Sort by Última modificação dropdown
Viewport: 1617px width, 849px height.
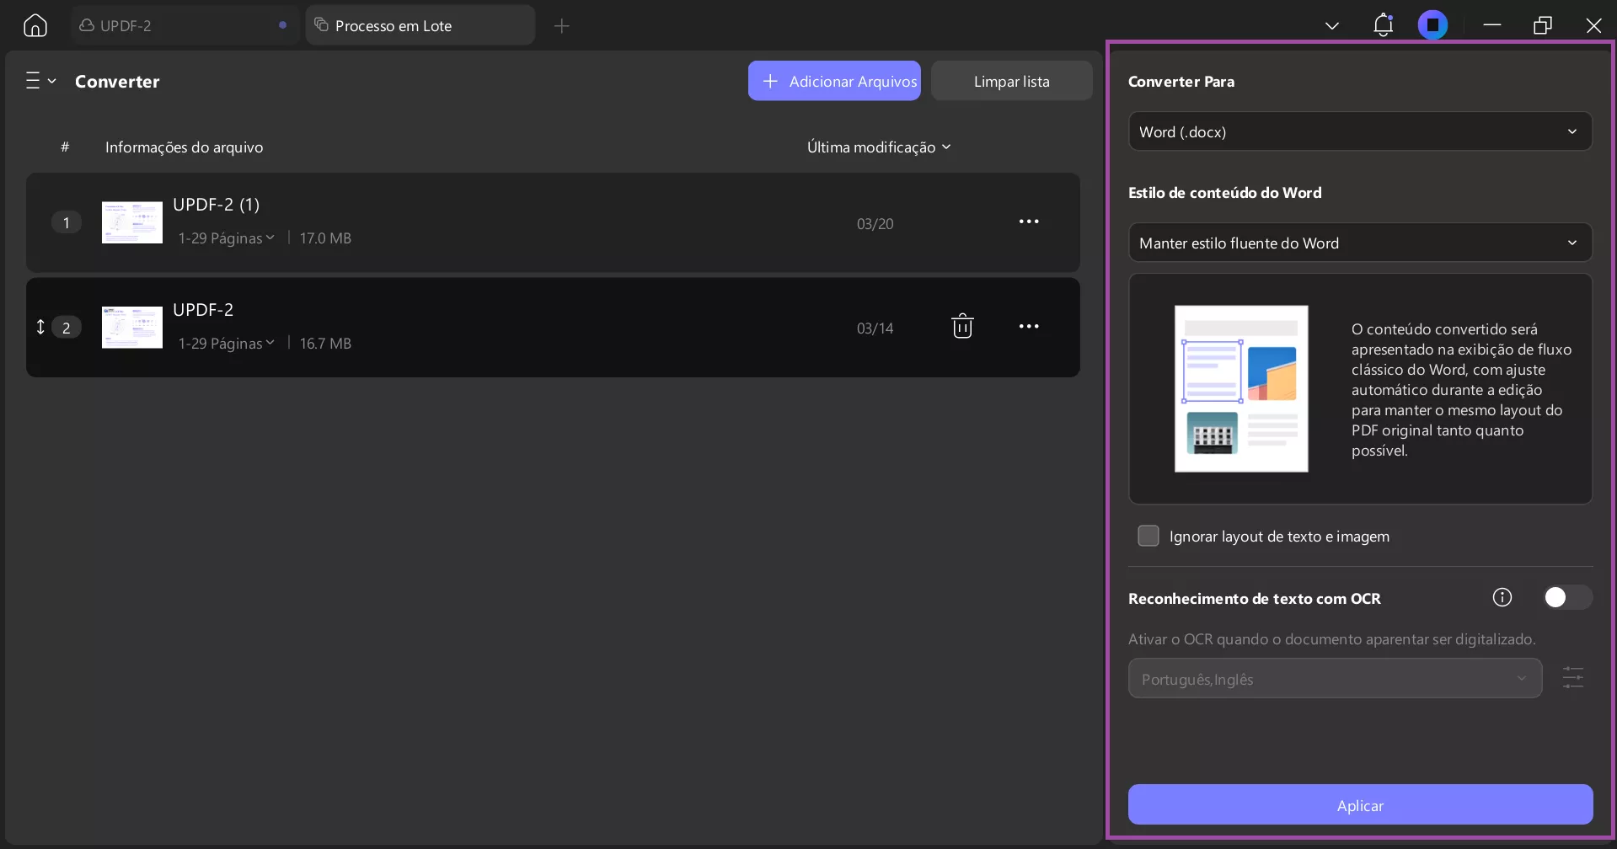click(x=879, y=147)
